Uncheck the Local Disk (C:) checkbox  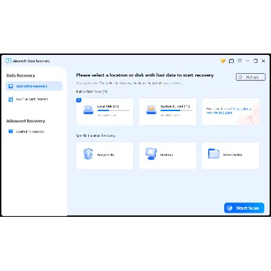79,100
